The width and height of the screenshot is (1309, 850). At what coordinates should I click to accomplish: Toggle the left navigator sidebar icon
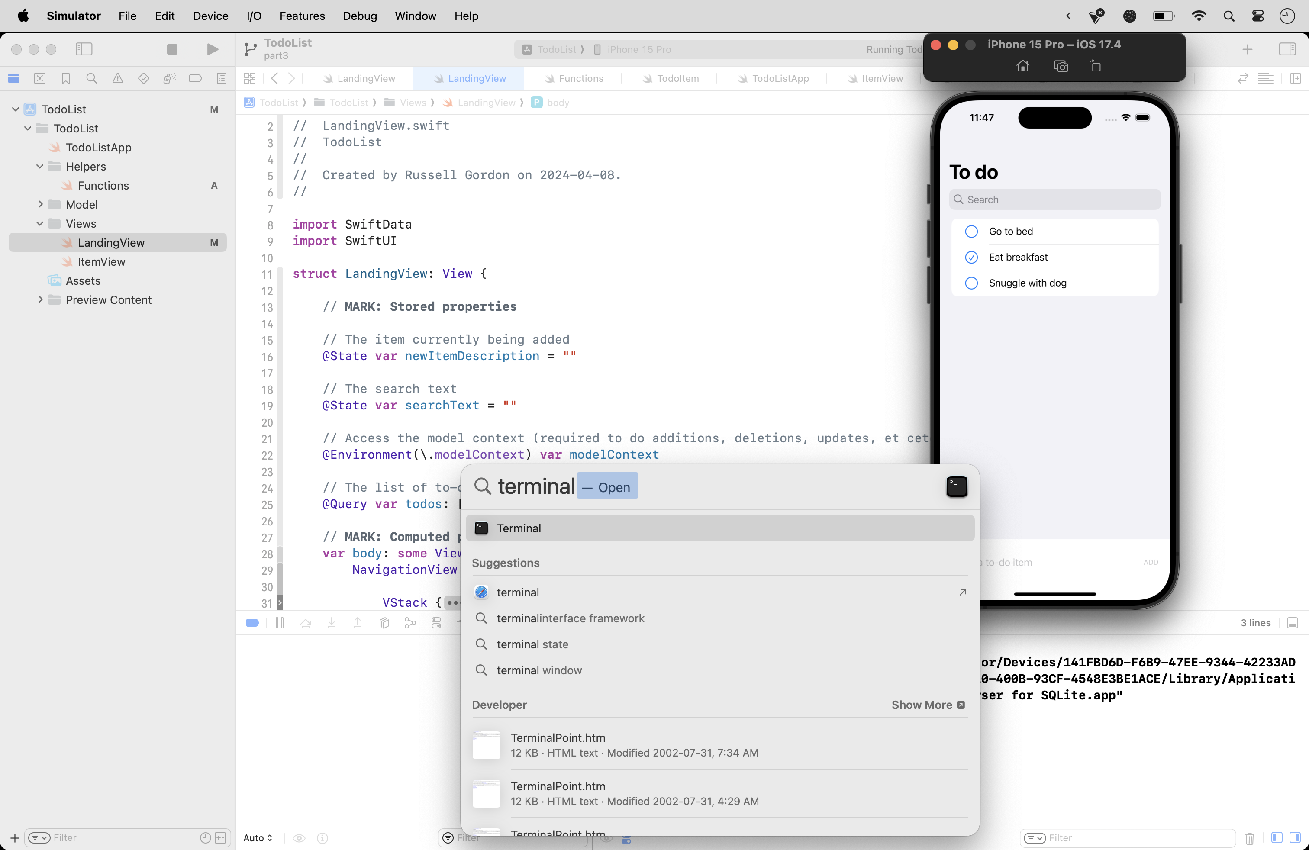pos(84,49)
